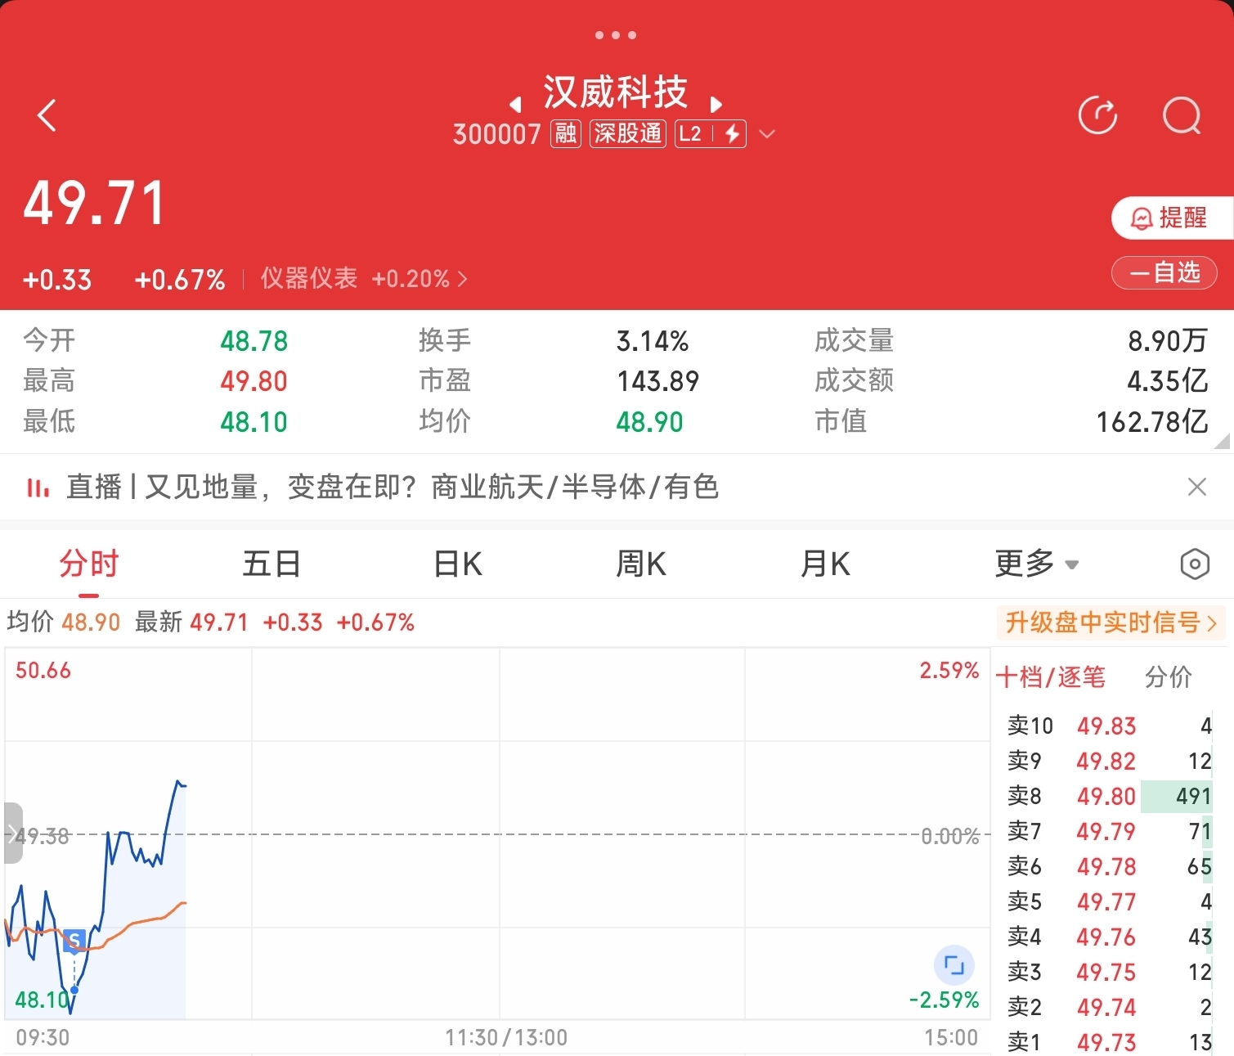Switch to next stock with right triangle
The height and width of the screenshot is (1056, 1234).
click(x=716, y=105)
